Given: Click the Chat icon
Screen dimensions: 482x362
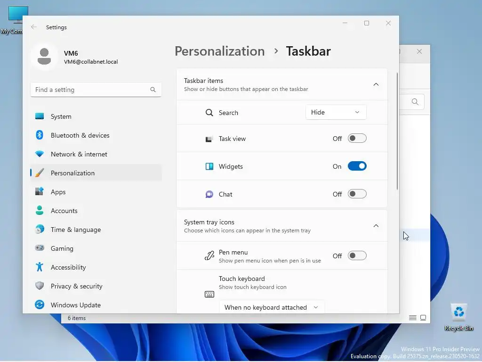Looking at the screenshot, I should pos(209,194).
